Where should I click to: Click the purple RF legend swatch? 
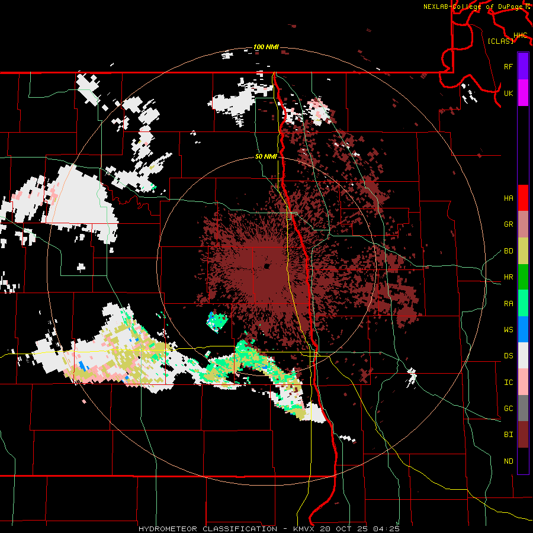pos(523,66)
